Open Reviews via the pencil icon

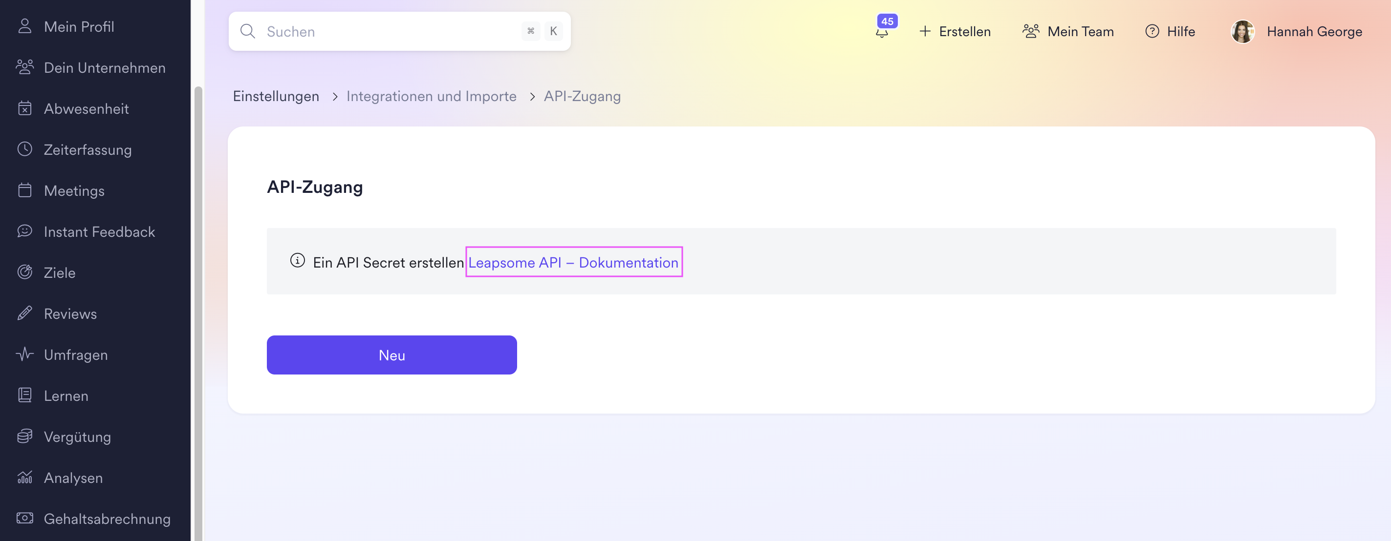point(25,313)
